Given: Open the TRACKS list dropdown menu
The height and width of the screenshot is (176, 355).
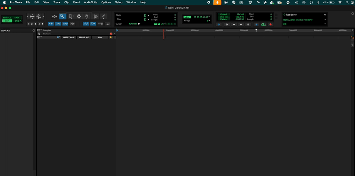Looking at the screenshot, I should (x=34, y=30).
